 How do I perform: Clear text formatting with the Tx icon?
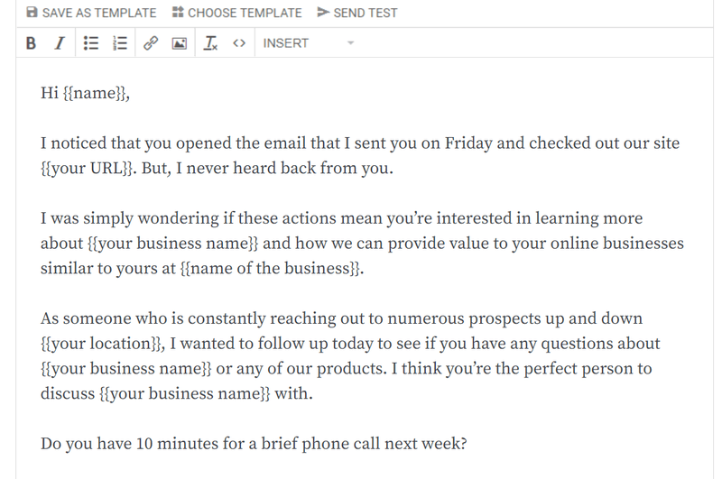pyautogui.click(x=210, y=43)
